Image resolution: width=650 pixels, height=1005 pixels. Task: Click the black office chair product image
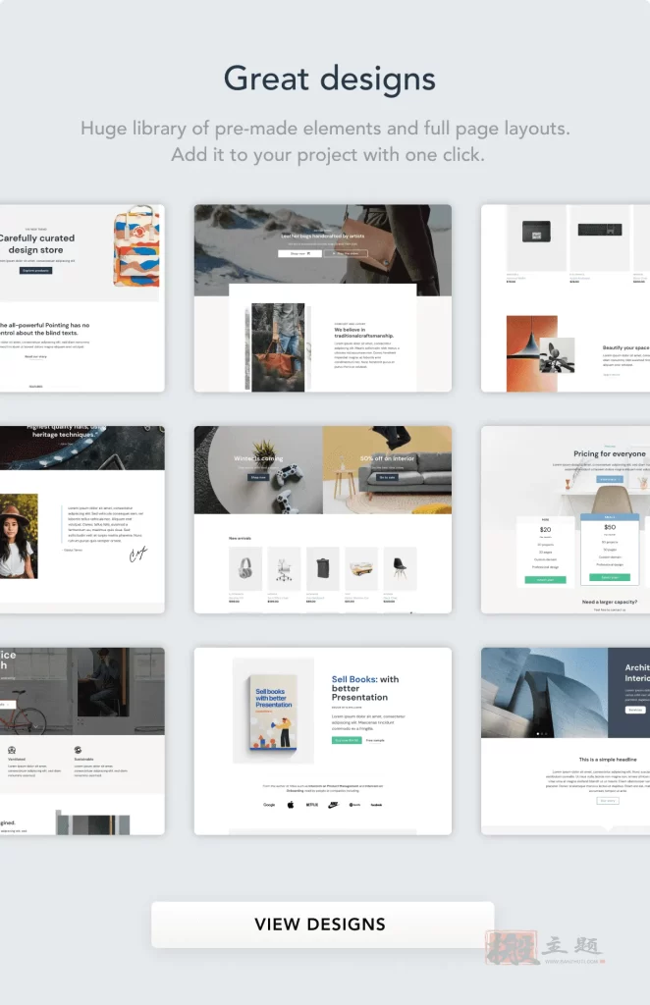click(400, 569)
